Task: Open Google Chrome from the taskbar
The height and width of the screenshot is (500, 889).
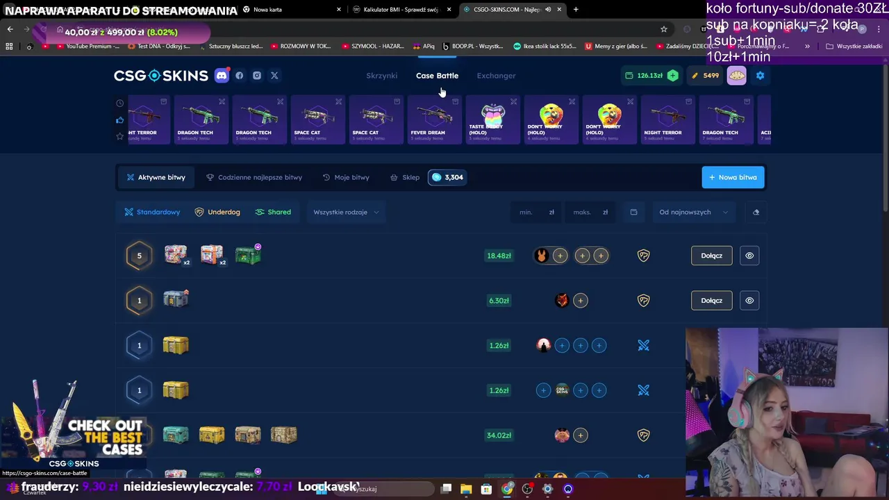Action: pyautogui.click(x=507, y=489)
